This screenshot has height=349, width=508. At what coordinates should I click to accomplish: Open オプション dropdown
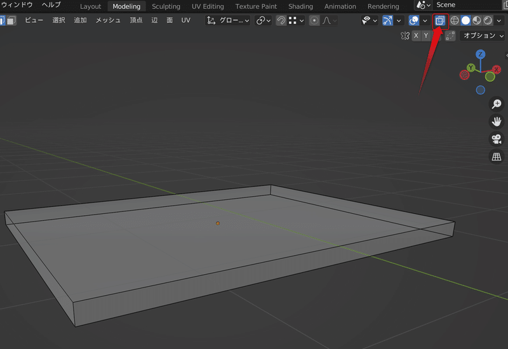[x=483, y=36]
